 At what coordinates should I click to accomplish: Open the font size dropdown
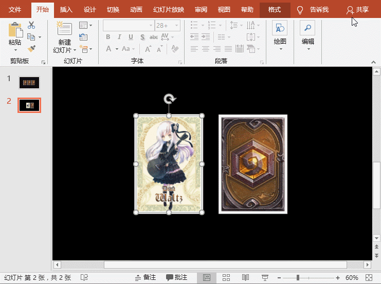pyautogui.click(x=177, y=25)
